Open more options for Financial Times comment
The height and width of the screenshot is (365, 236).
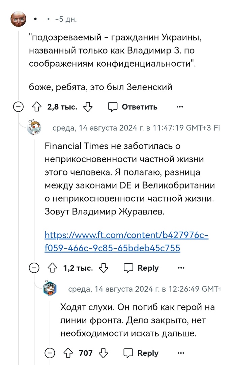click(x=181, y=268)
